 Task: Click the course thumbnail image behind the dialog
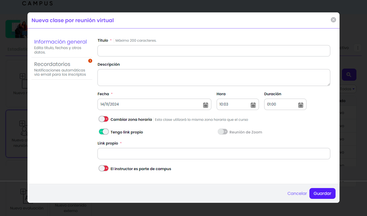16,29
